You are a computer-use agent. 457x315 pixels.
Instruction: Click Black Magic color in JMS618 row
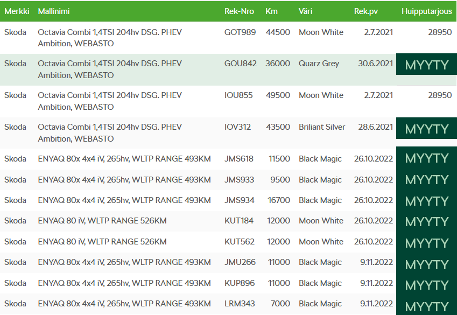pyautogui.click(x=320, y=159)
